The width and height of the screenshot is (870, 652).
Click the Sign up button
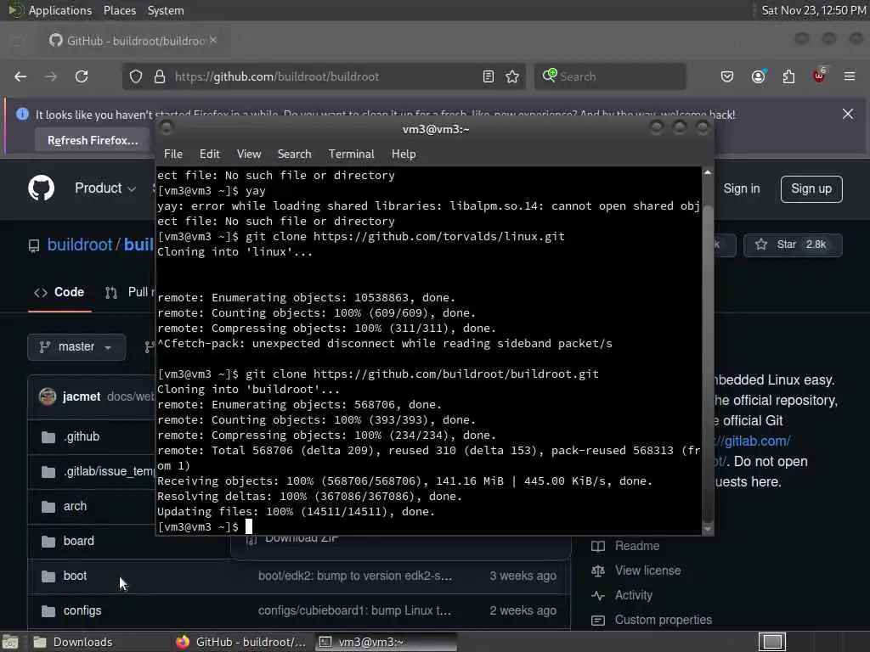811,189
